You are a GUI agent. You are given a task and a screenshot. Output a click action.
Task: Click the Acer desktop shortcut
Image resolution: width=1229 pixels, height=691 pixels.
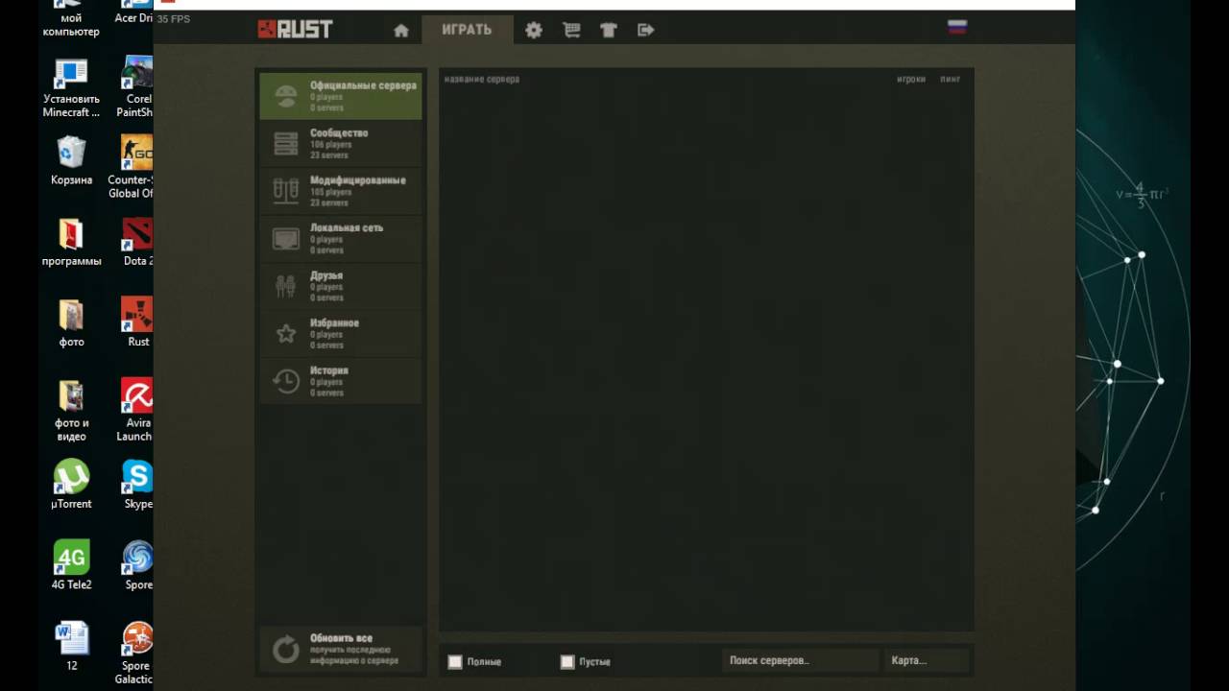coord(134,13)
